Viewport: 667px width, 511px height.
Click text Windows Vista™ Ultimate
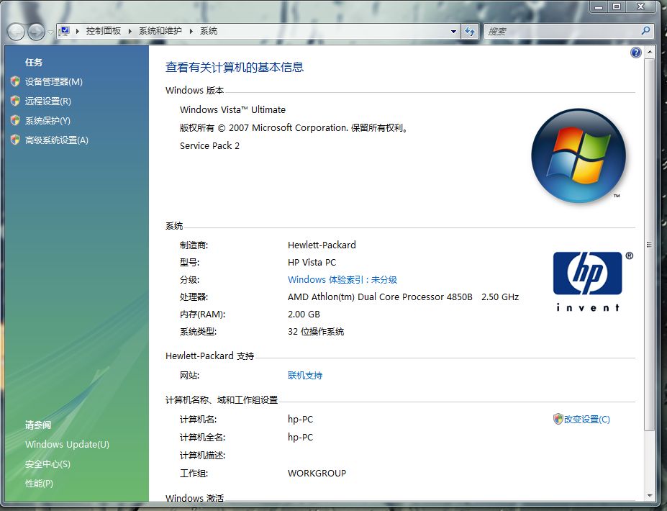click(232, 110)
